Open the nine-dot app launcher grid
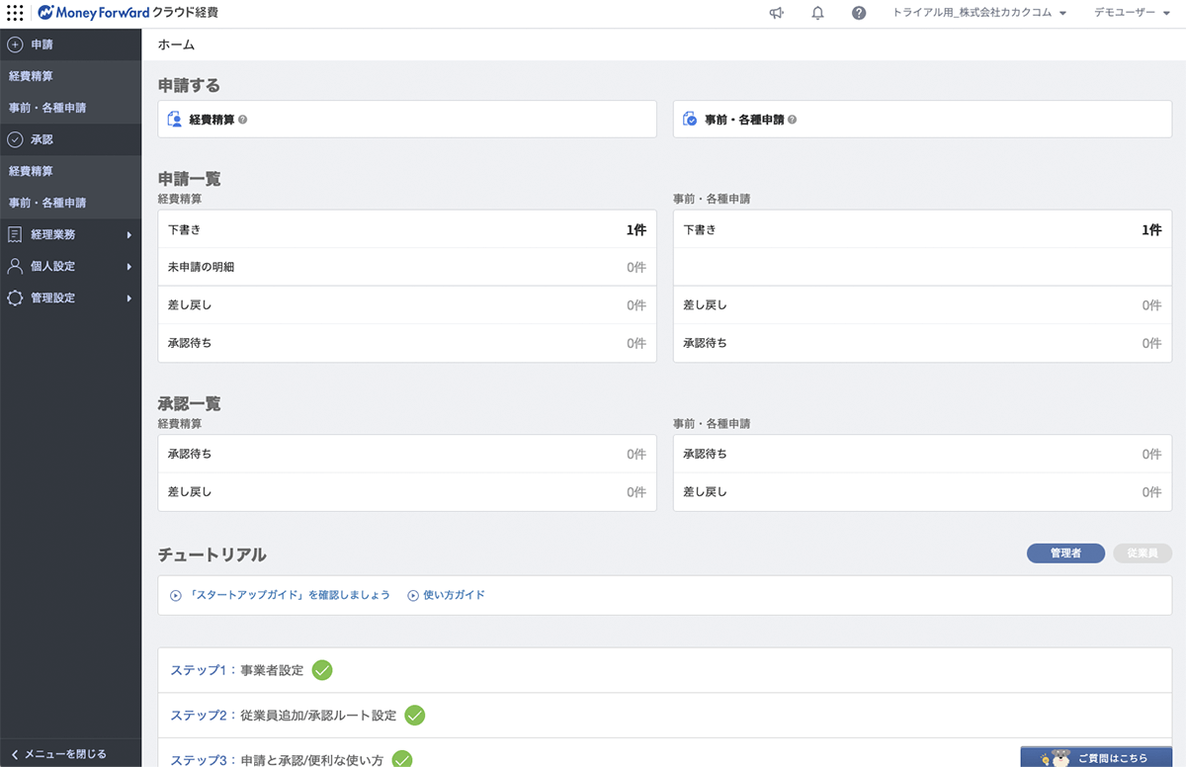The width and height of the screenshot is (1186, 767). click(x=15, y=13)
